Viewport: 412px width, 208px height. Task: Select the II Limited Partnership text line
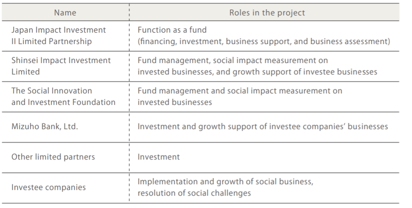[51, 41]
